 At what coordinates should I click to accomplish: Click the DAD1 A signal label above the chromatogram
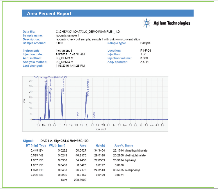pos(50,78)
